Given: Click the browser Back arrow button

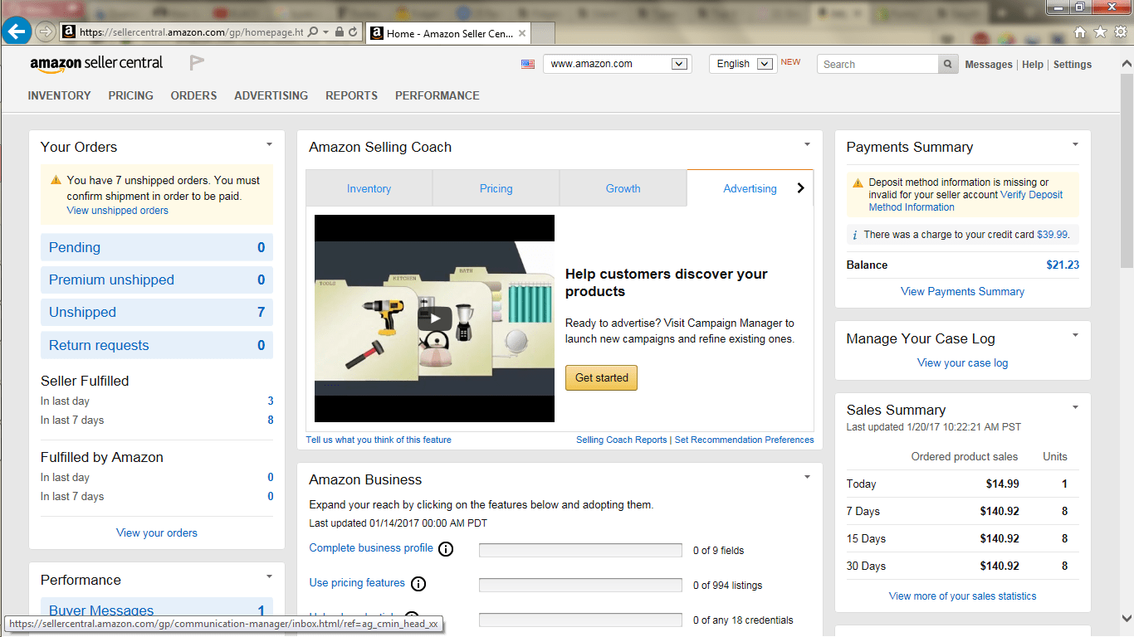Looking at the screenshot, I should (17, 32).
